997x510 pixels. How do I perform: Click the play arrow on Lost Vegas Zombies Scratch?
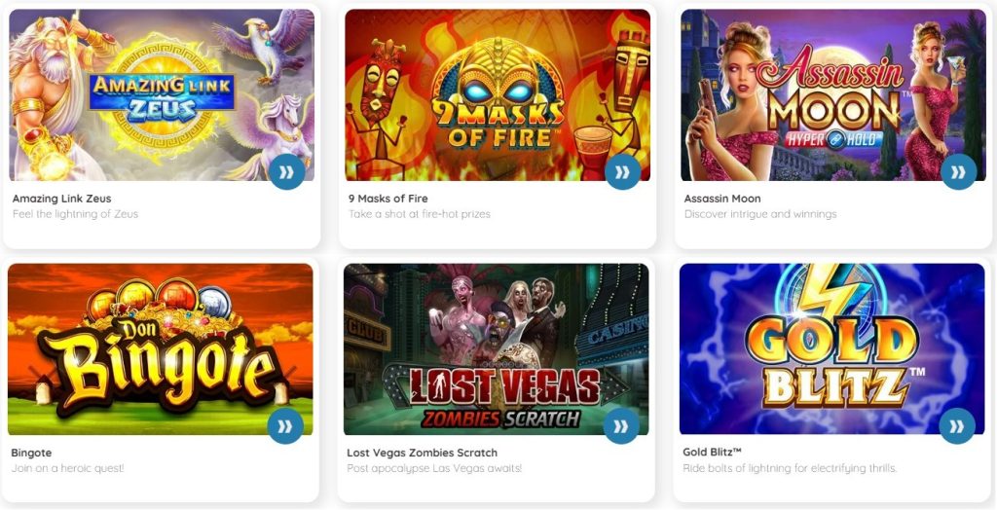(621, 426)
